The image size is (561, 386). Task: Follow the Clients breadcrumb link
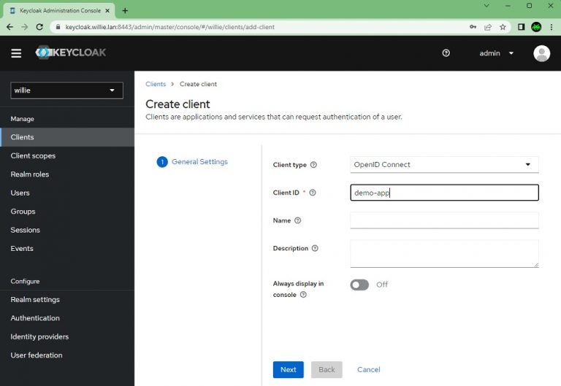tap(156, 84)
